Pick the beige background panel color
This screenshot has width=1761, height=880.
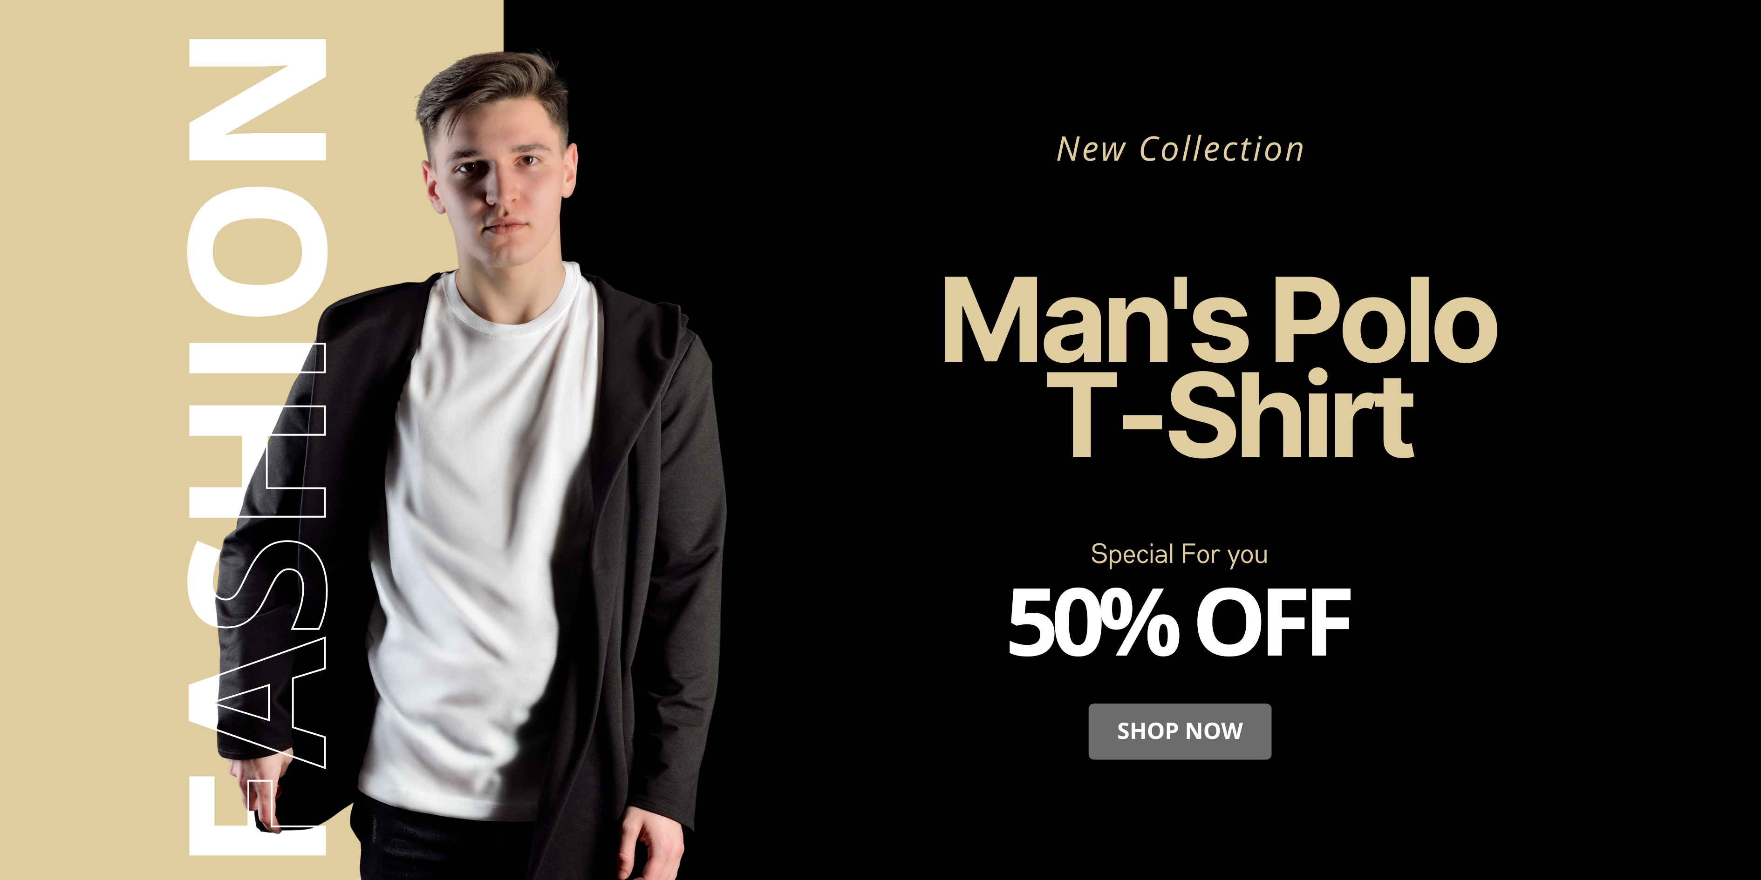(x=89, y=437)
